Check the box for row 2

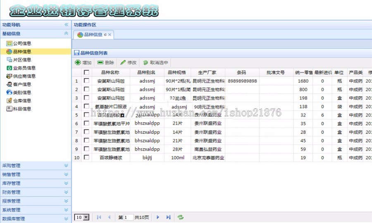[x=87, y=89]
